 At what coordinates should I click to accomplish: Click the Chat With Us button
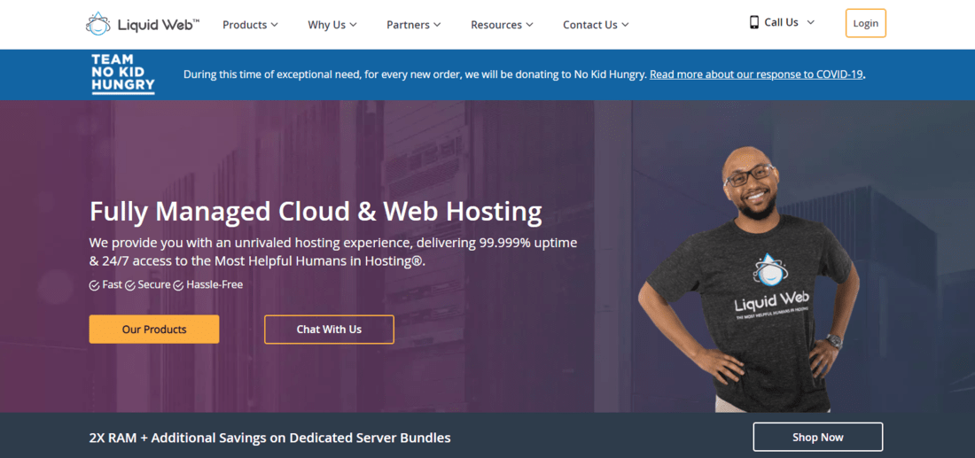[x=329, y=330]
